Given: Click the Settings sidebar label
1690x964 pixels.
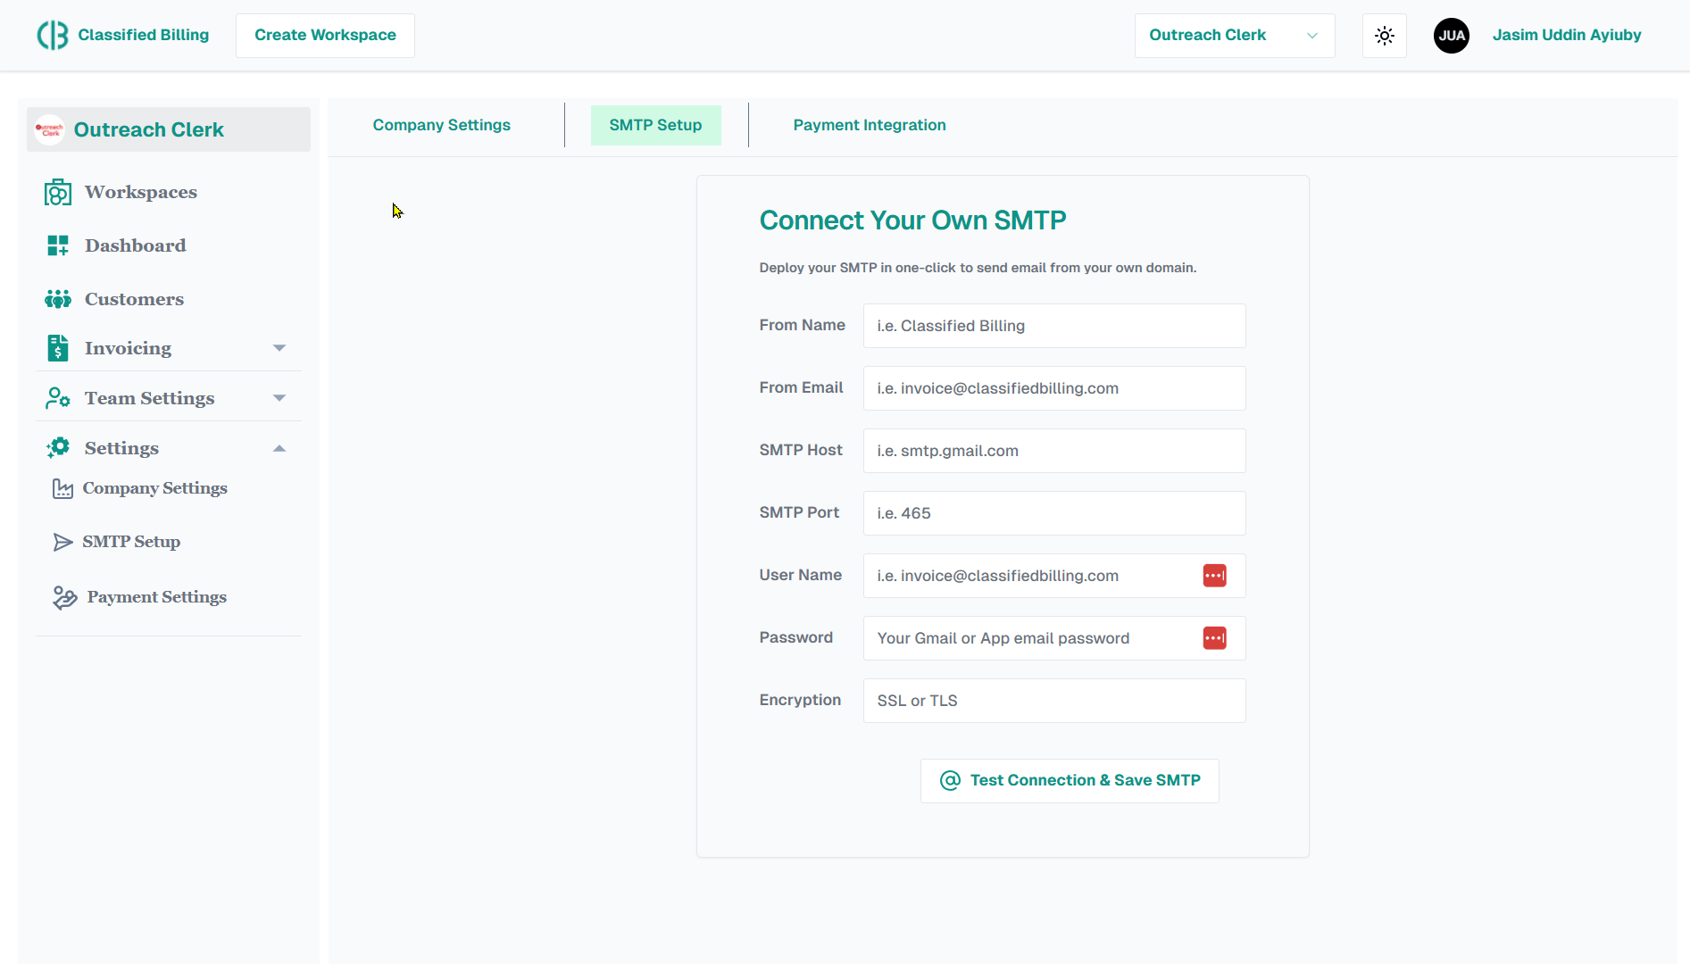Looking at the screenshot, I should [x=121, y=448].
